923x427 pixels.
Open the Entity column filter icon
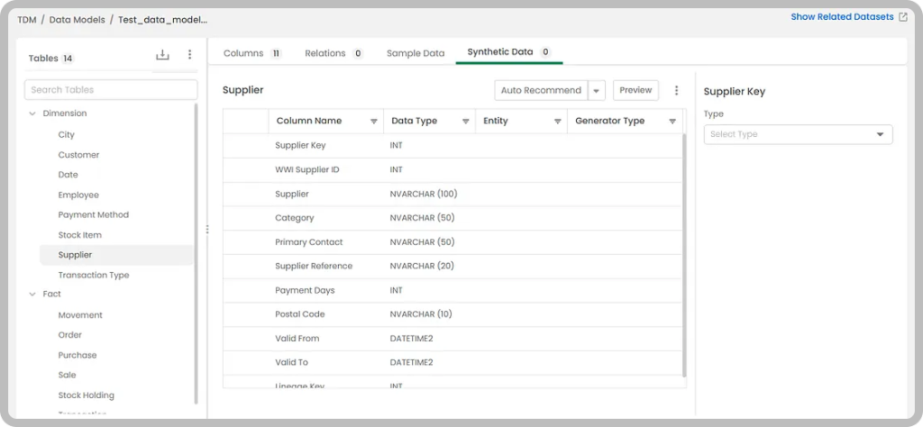pos(557,121)
